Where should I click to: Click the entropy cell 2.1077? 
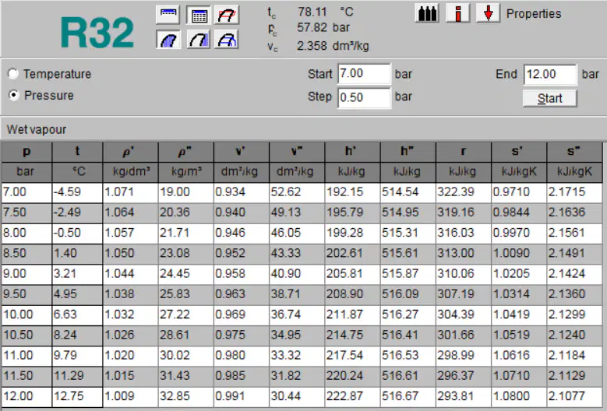[574, 397]
